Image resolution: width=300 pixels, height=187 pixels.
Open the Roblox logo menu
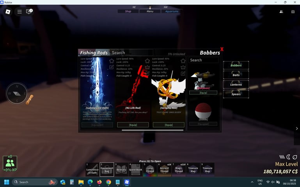click(8, 12)
